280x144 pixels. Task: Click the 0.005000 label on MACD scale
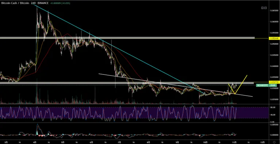point(274,125)
